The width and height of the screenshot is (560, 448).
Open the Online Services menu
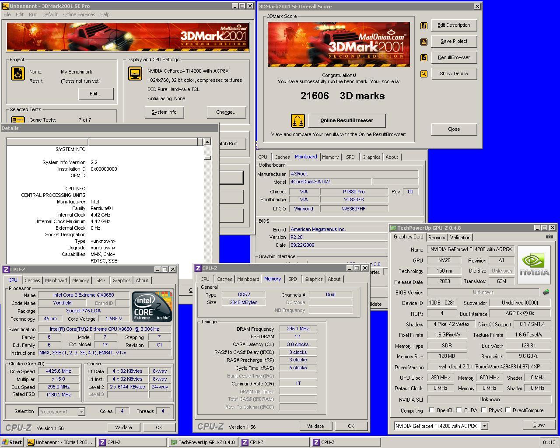tap(79, 14)
